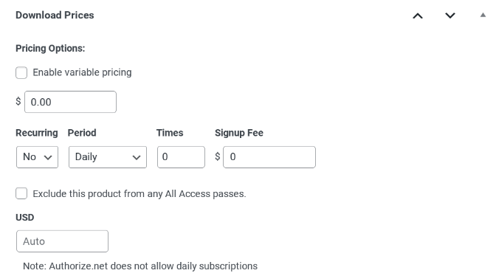The width and height of the screenshot is (496, 276).
Task: Move the Download Prices panel down
Action: 449,15
